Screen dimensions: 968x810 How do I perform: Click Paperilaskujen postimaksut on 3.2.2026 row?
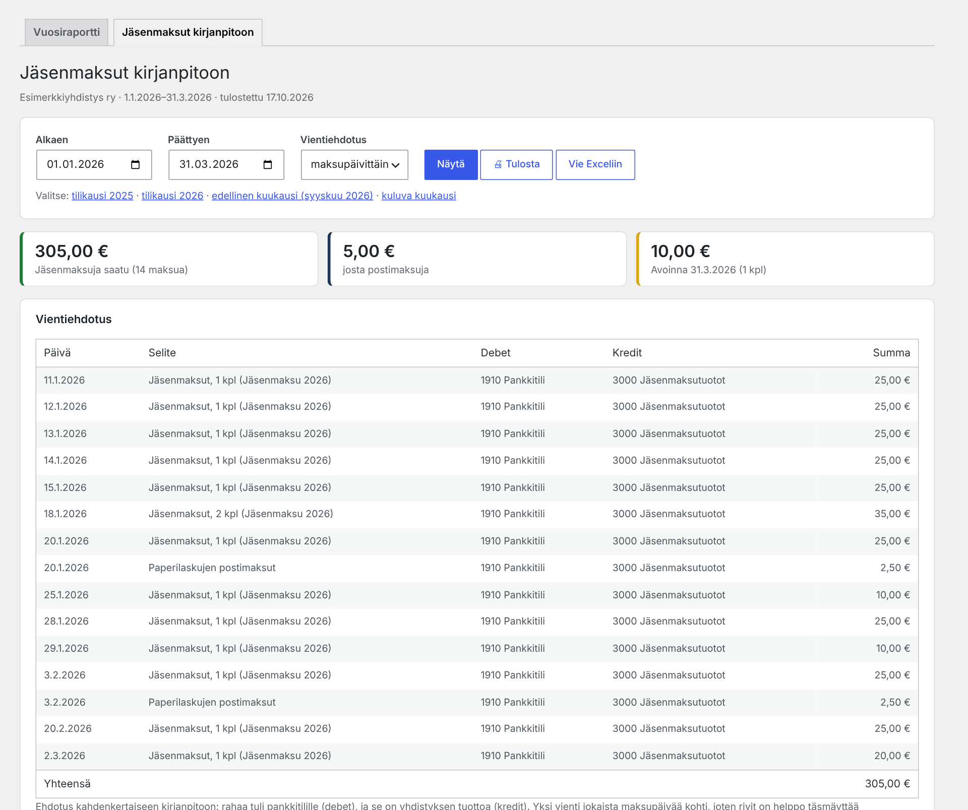pos(212,702)
